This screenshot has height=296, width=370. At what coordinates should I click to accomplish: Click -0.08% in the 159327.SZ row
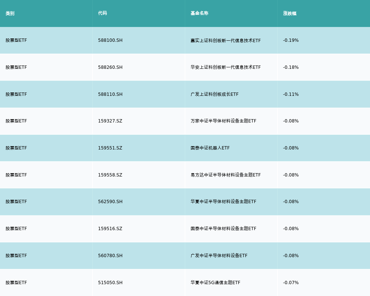(x=291, y=121)
